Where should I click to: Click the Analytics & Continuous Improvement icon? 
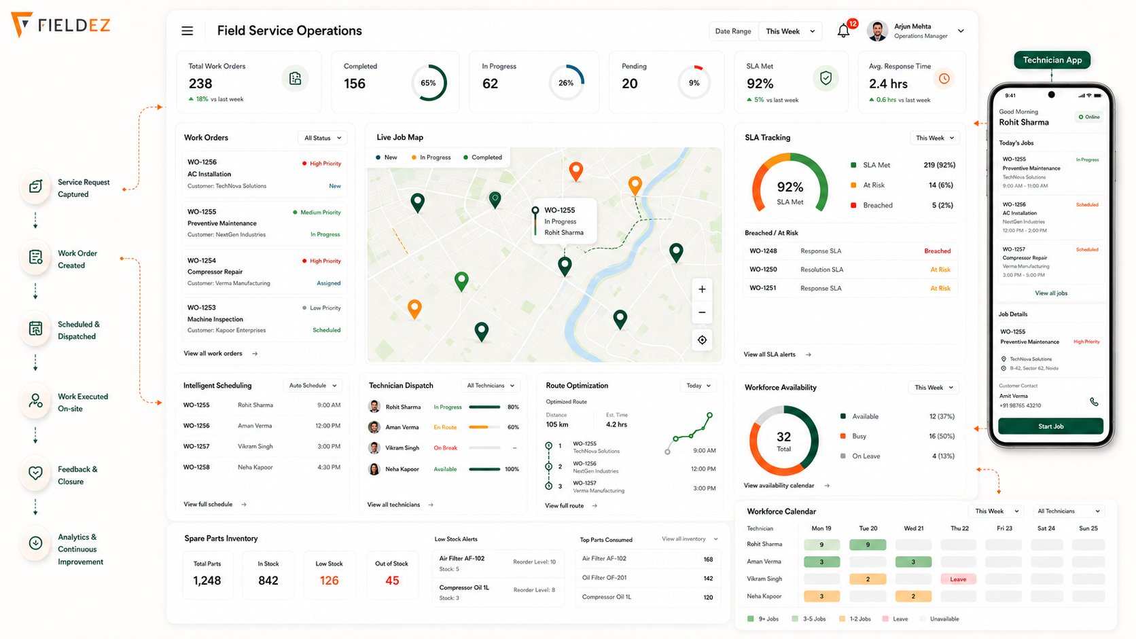[36, 543]
